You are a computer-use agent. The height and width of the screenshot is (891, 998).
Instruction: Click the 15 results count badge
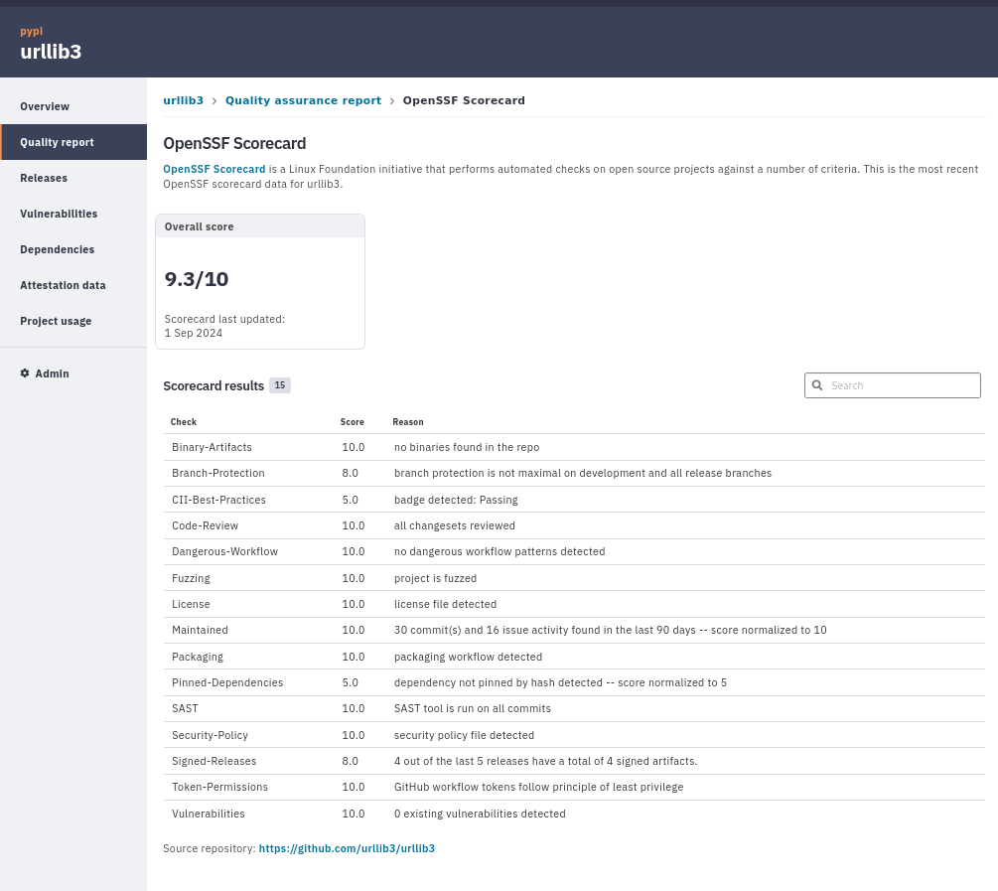279,385
